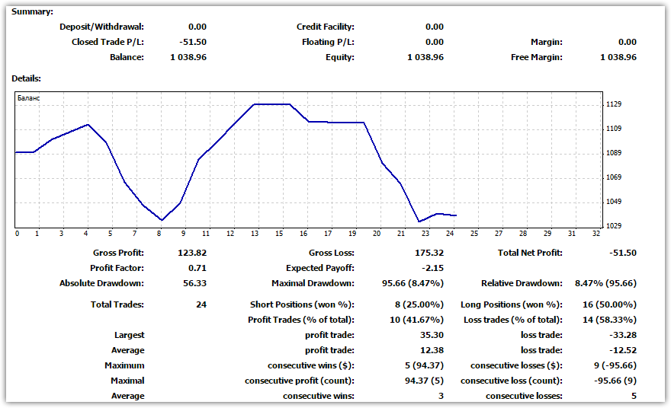
Task: Click the 1129 label on the chart's vertical axis
Action: click(x=614, y=104)
